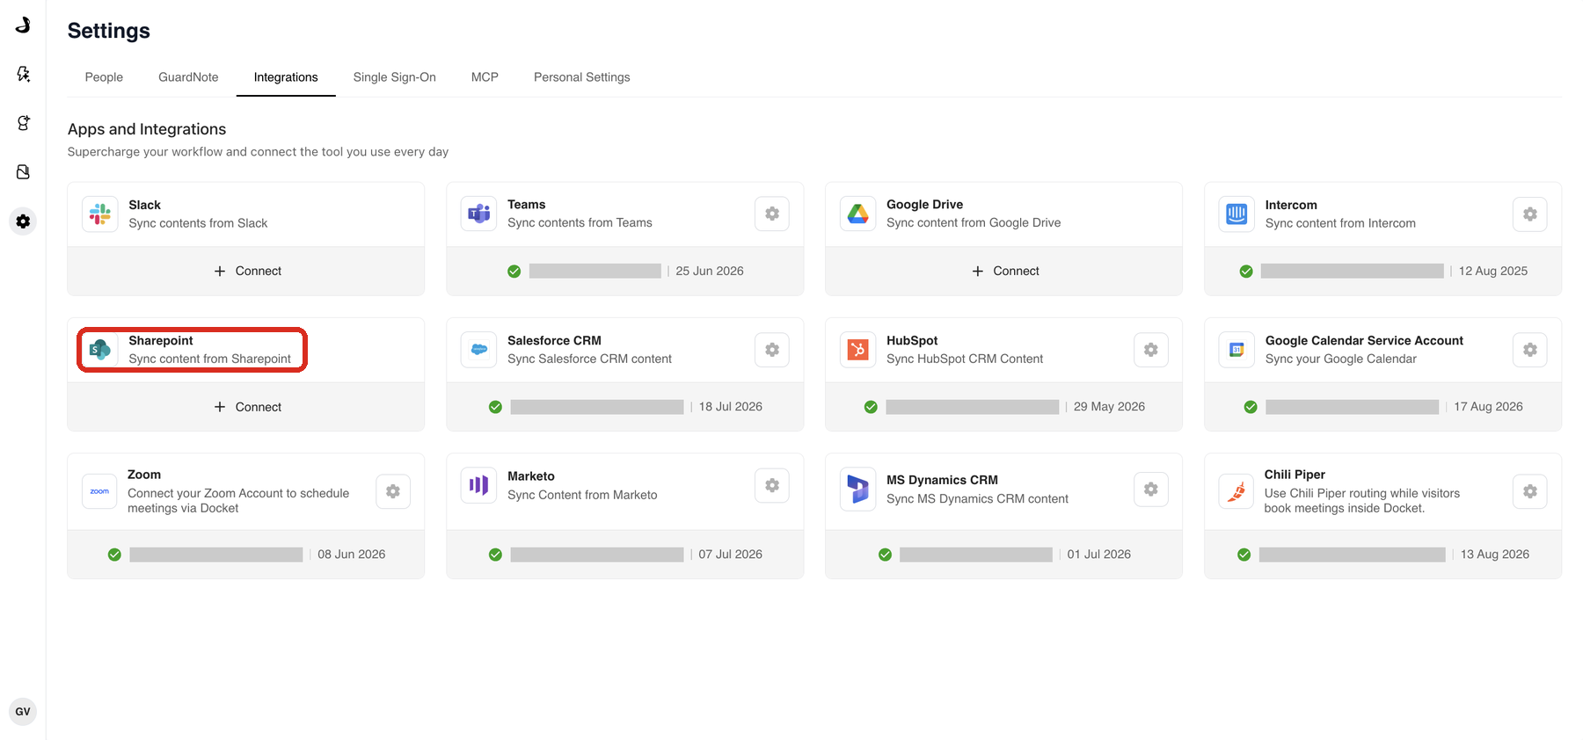Click the MS Dynamics date 01 Jul 2026
This screenshot has width=1583, height=740.
1099,554
